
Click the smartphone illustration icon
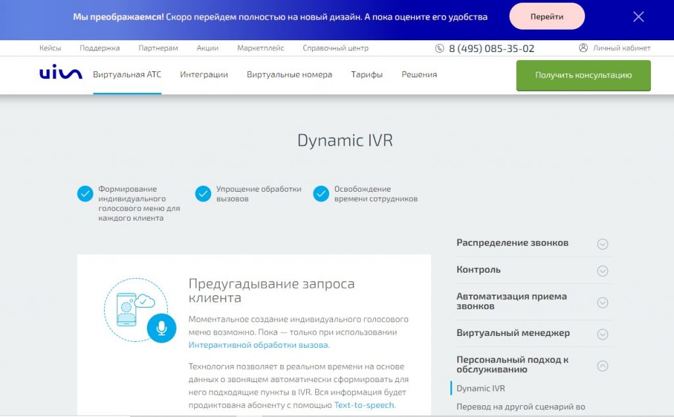point(126,308)
